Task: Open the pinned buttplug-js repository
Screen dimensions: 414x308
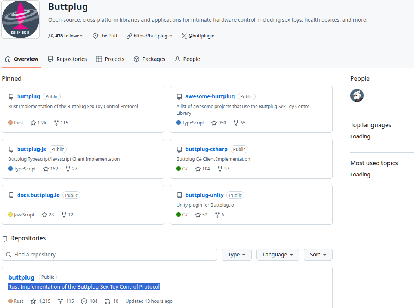Action: pos(31,149)
